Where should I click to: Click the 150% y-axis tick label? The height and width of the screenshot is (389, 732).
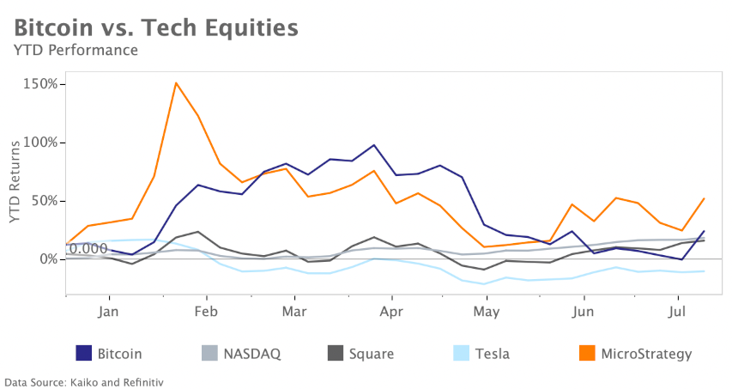pyautogui.click(x=40, y=84)
